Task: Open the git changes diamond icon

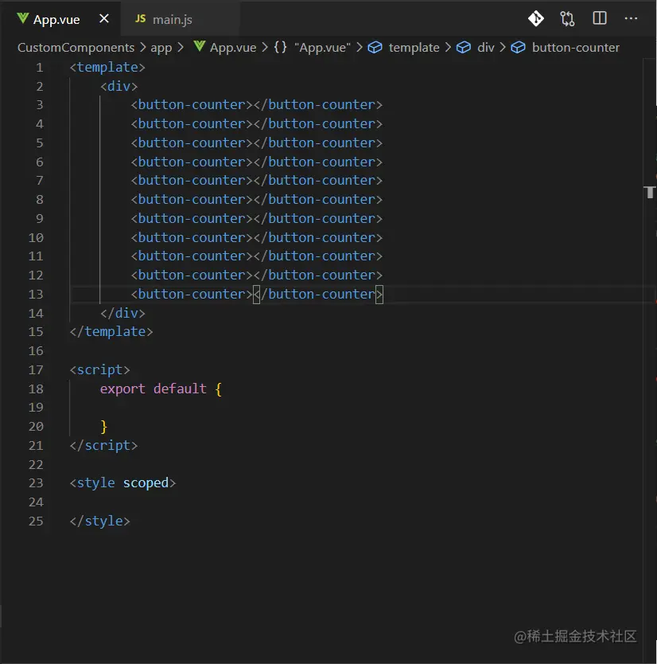Action: point(536,18)
